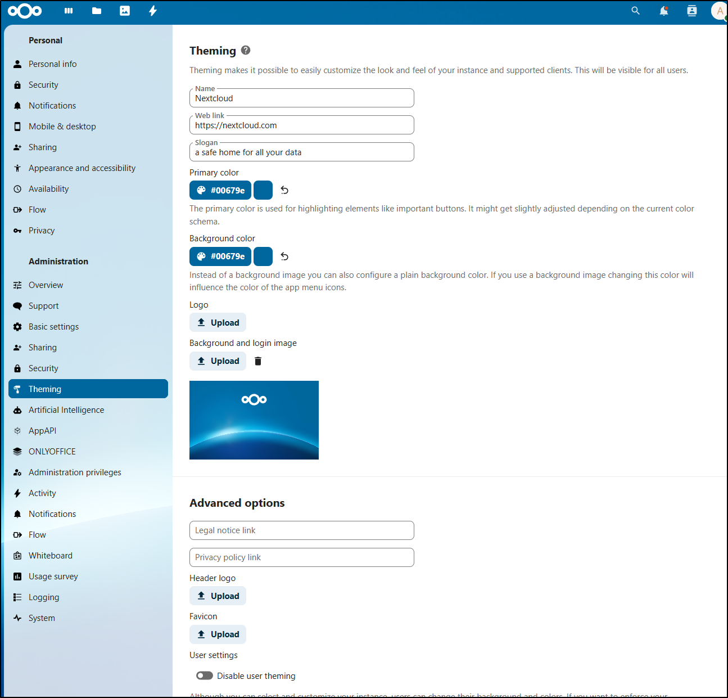Click the Basic settings gear icon
Viewport: 728px width, 698px height.
click(x=17, y=327)
